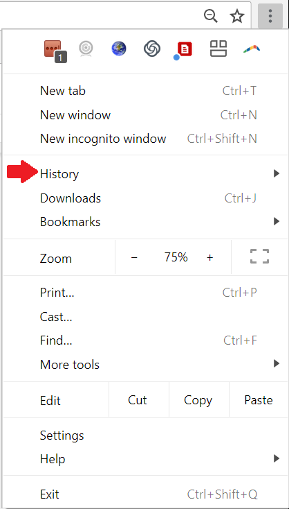
Task: Click the red password manager extension icon
Action: 55,51
